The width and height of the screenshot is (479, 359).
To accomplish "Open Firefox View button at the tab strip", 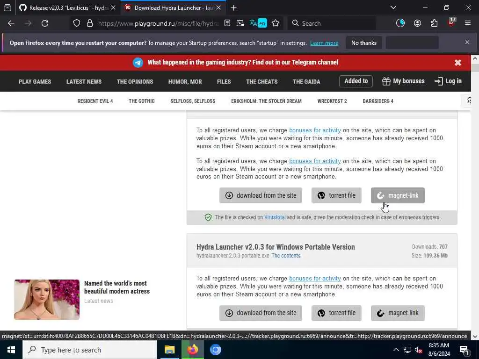I will click(x=7, y=8).
